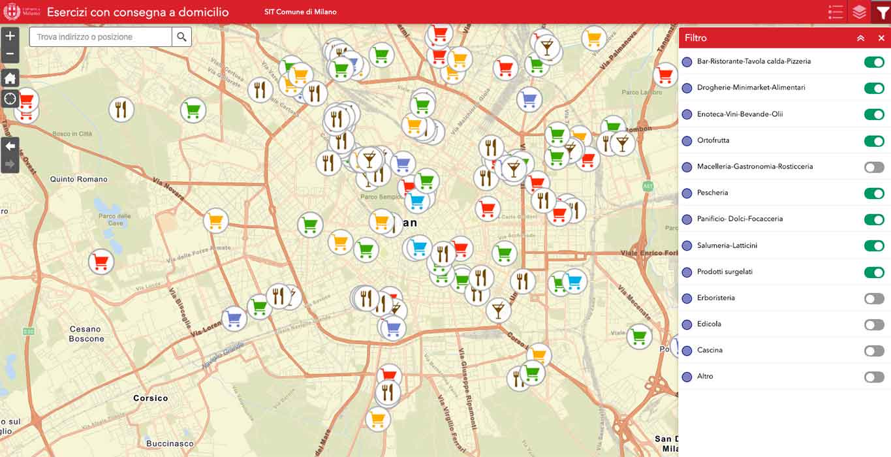Click the search magnifier button
Image resolution: width=891 pixels, height=457 pixels.
pos(181,37)
